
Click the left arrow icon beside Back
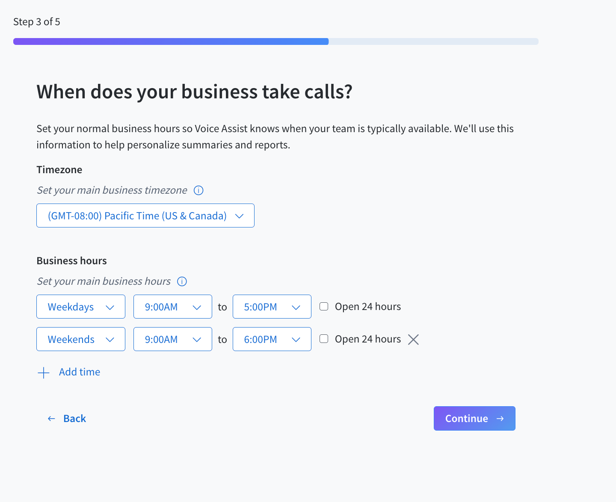click(51, 419)
